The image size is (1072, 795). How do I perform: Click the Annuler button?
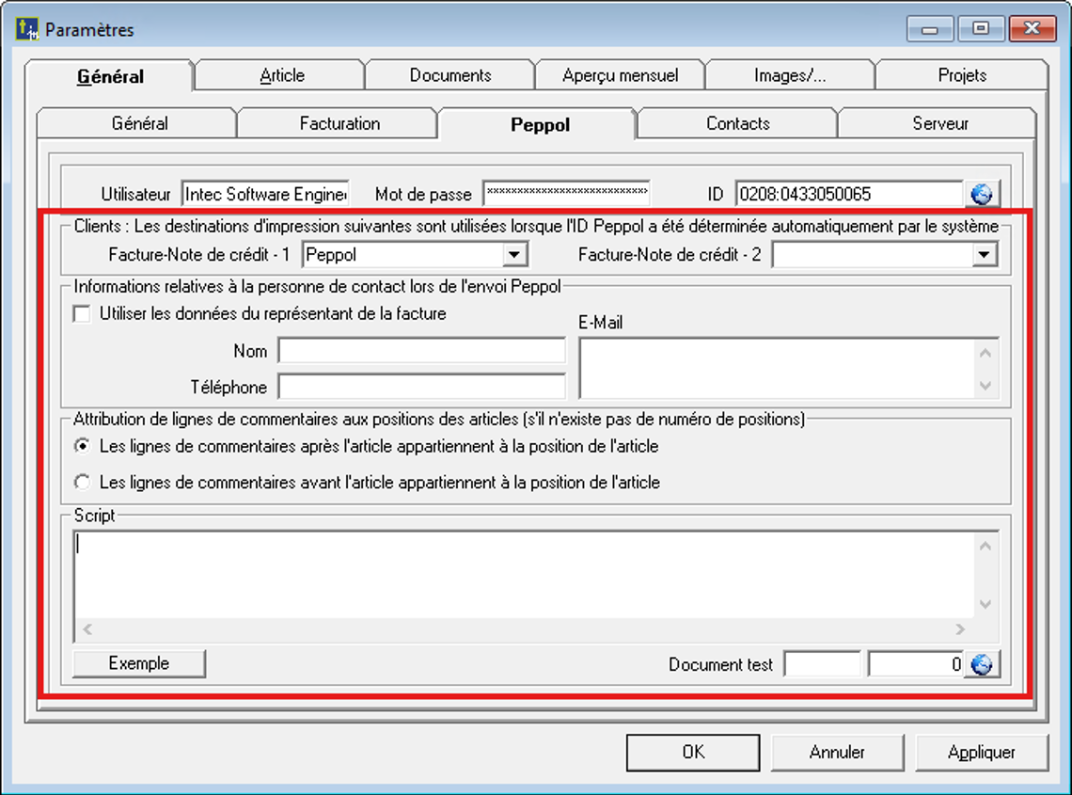pos(837,753)
